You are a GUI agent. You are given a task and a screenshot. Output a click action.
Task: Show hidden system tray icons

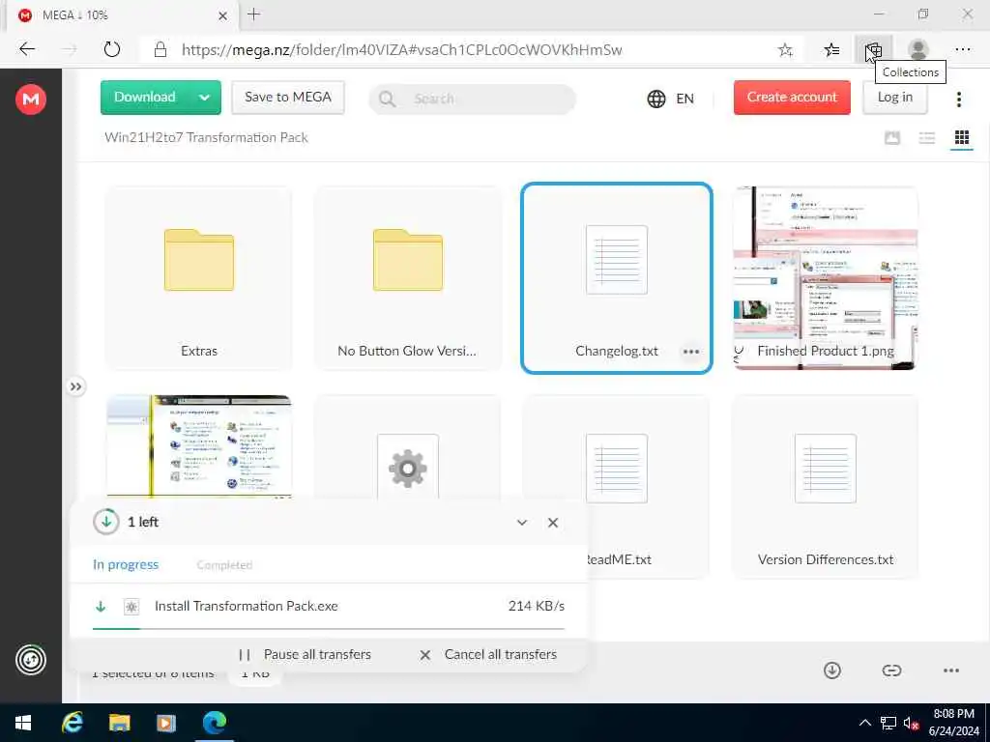pyautogui.click(x=865, y=723)
